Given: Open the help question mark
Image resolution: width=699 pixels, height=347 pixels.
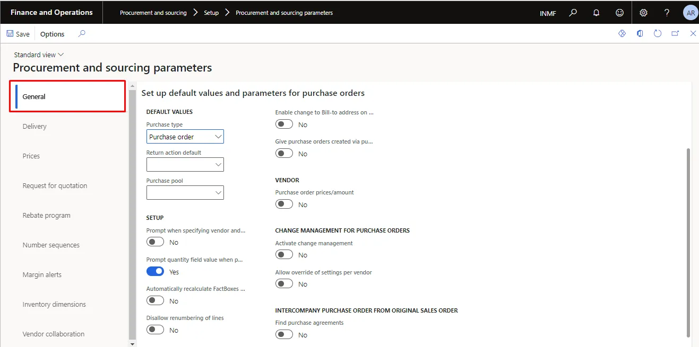Looking at the screenshot, I should 667,13.
